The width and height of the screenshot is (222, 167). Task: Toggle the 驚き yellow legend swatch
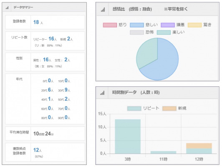pos(194,25)
